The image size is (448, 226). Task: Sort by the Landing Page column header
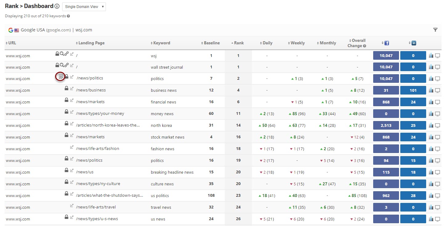(x=90, y=43)
